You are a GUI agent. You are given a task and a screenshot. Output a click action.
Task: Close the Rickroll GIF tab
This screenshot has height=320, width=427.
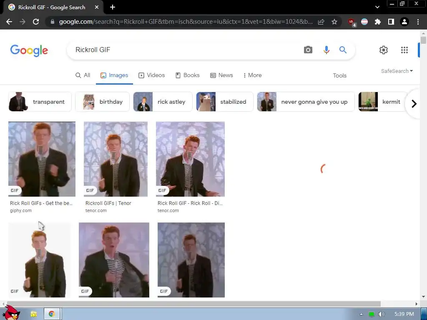[x=97, y=7]
